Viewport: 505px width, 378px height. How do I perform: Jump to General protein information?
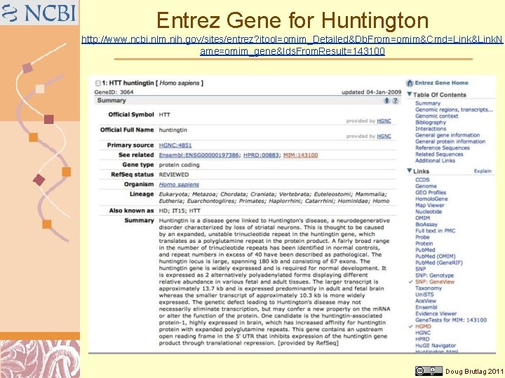click(450, 141)
